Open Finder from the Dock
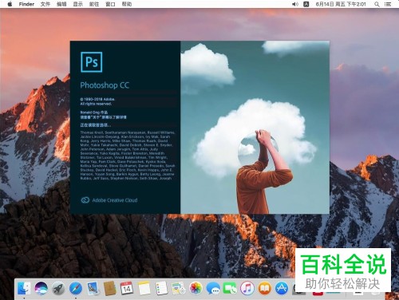Viewport: 399px width, 300px height. 24,289
